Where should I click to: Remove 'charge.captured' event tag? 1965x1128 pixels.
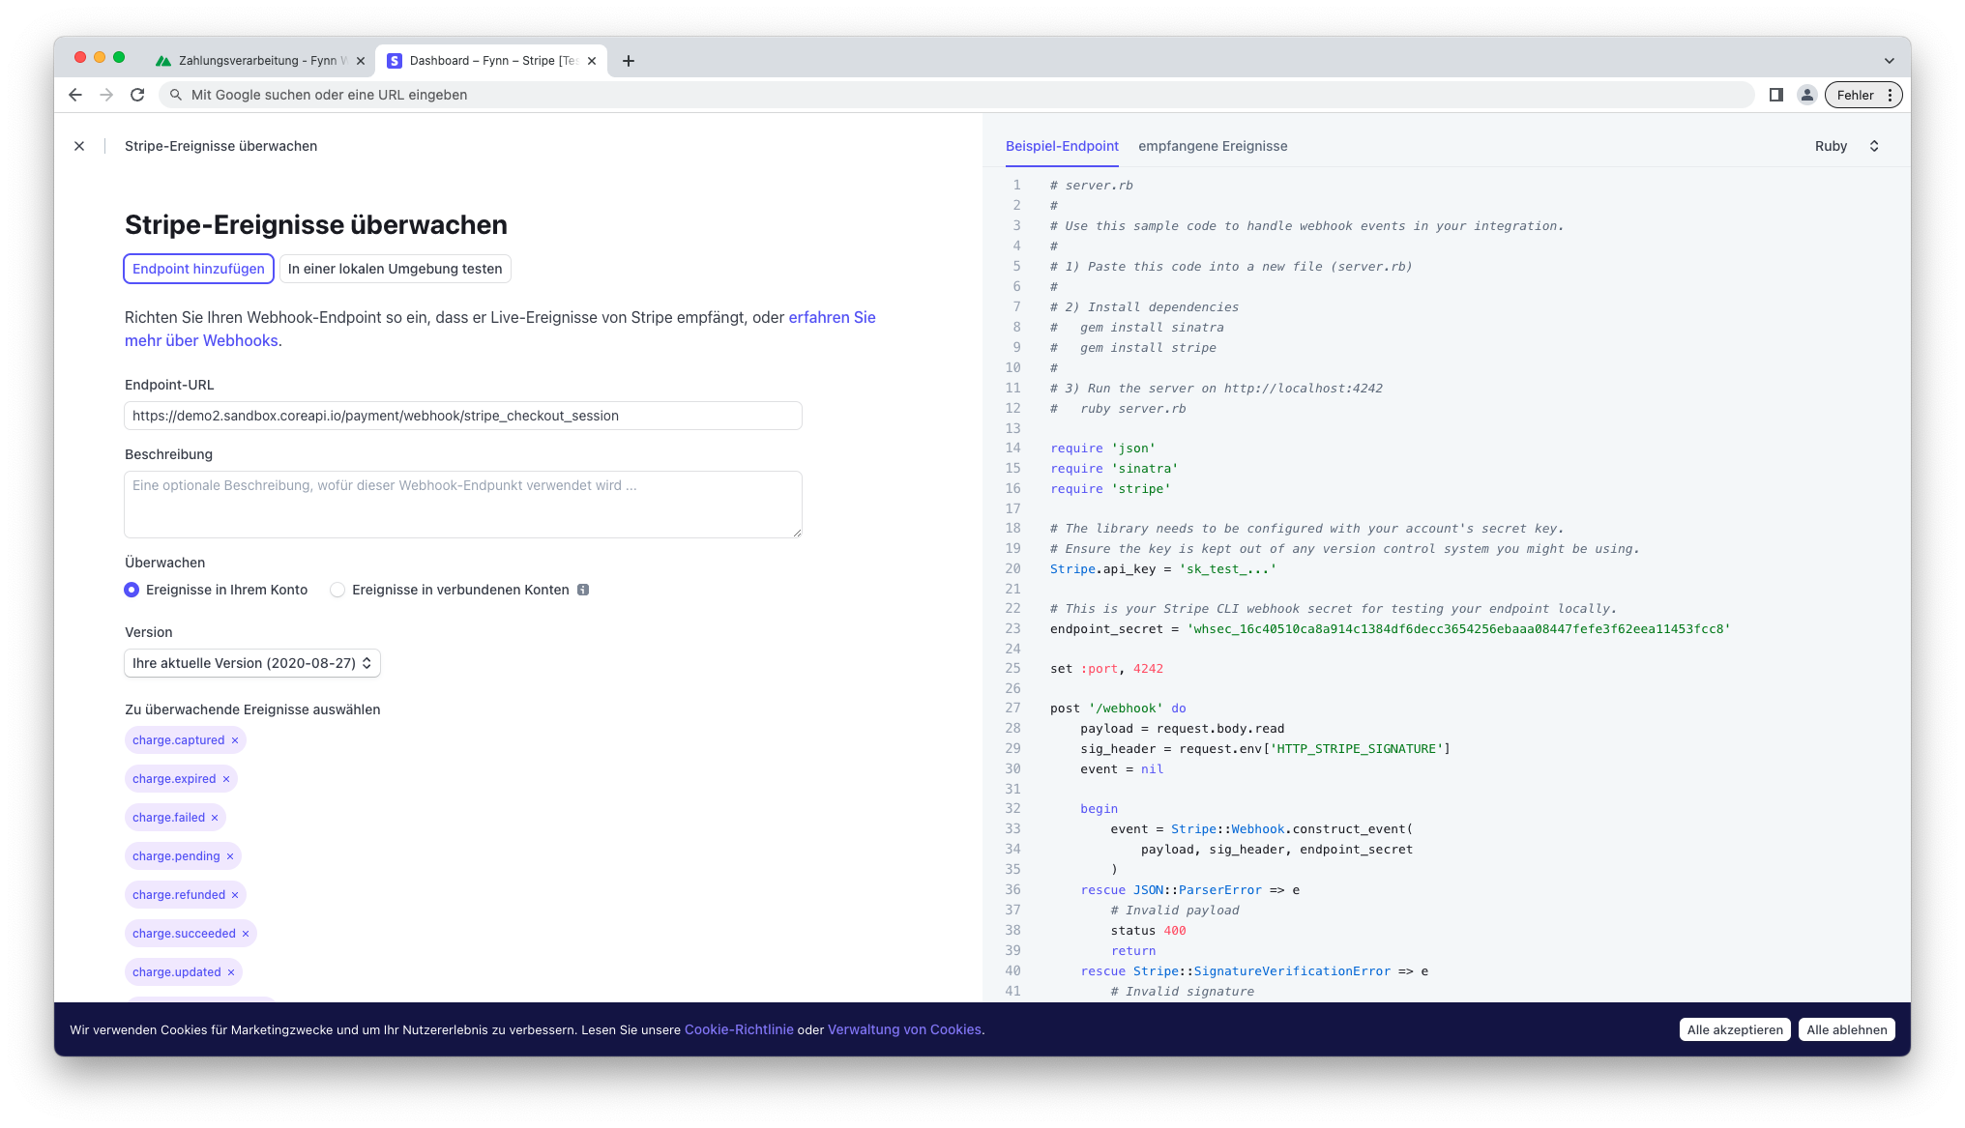click(236, 739)
